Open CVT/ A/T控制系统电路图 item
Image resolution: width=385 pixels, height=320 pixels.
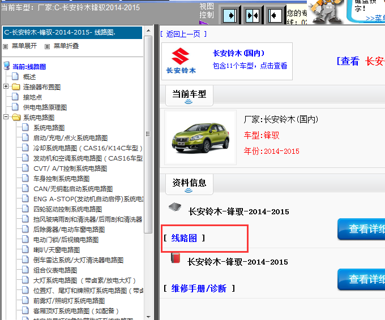[x=70, y=168]
